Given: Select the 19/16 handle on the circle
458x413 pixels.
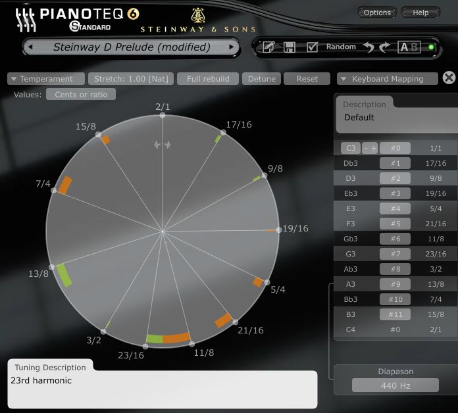Looking at the screenshot, I should pos(279,230).
